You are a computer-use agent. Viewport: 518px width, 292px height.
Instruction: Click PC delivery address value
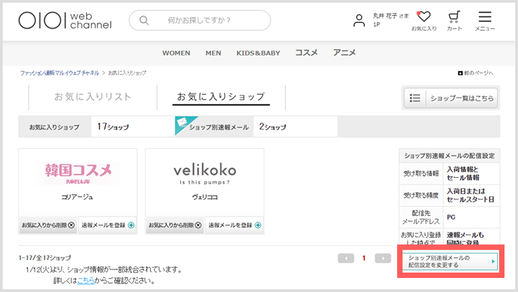pos(451,218)
